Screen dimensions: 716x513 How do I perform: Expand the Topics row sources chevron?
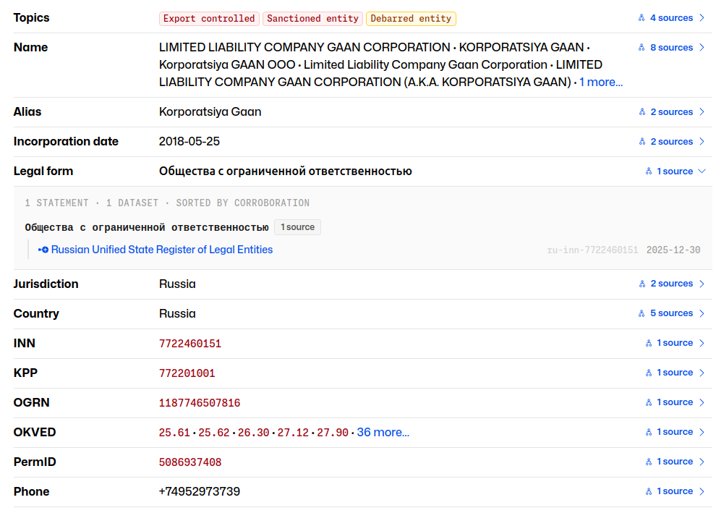(x=702, y=18)
